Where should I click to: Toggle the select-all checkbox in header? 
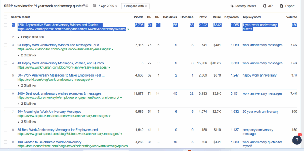pos(6,17)
